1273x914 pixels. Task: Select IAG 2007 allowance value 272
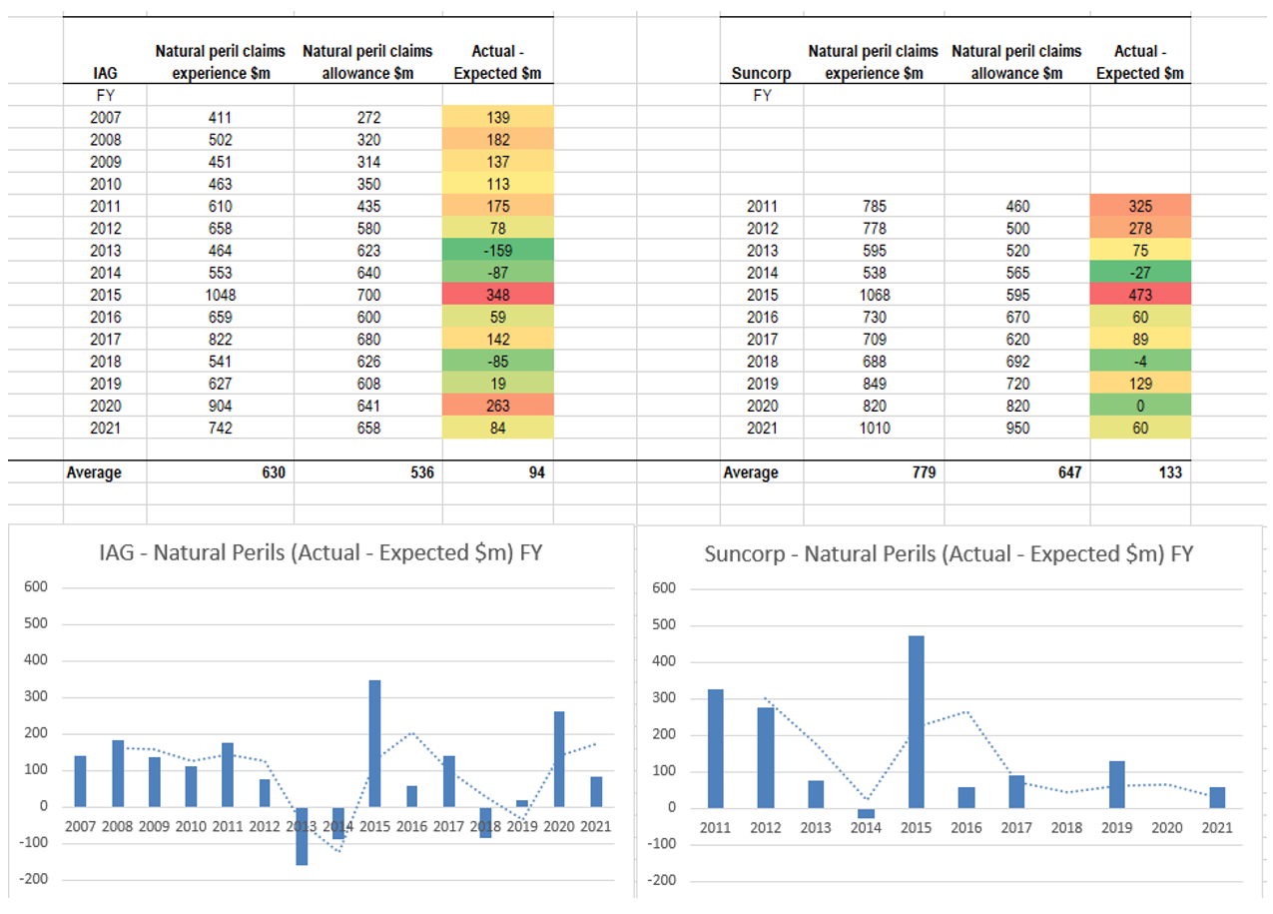tap(368, 118)
